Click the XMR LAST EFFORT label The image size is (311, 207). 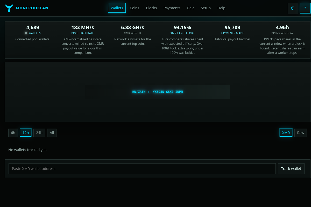point(182,33)
